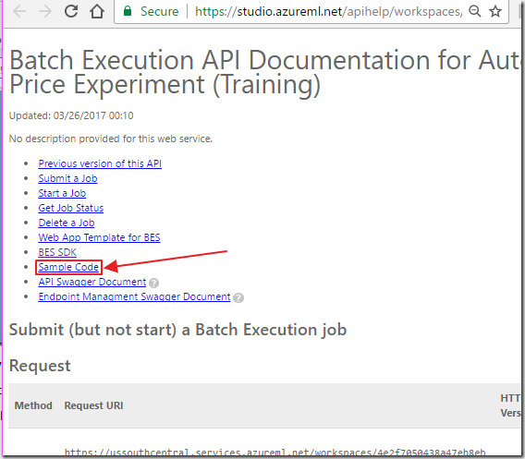Open the Start a Job link

[x=62, y=193]
